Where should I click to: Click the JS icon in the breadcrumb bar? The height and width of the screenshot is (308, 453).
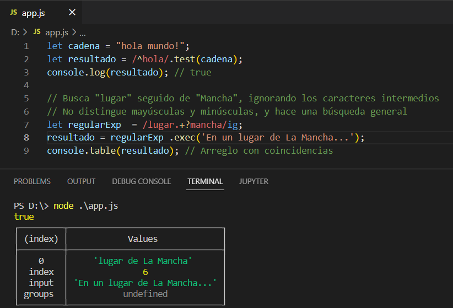[37, 32]
